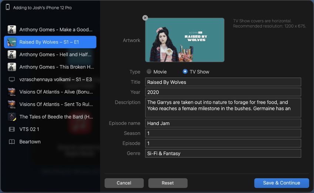Click the Reset button
Screen dimensions: 314x193
tap(168, 183)
